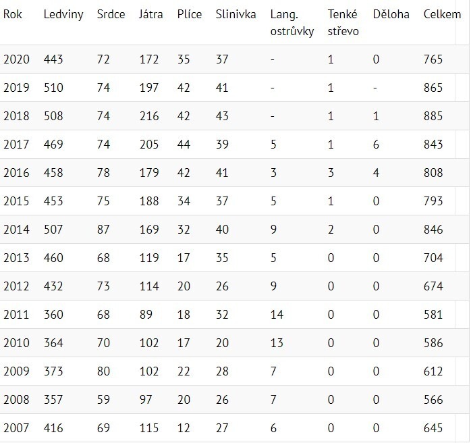Click the Plíce value 12 for 2007

184,428
